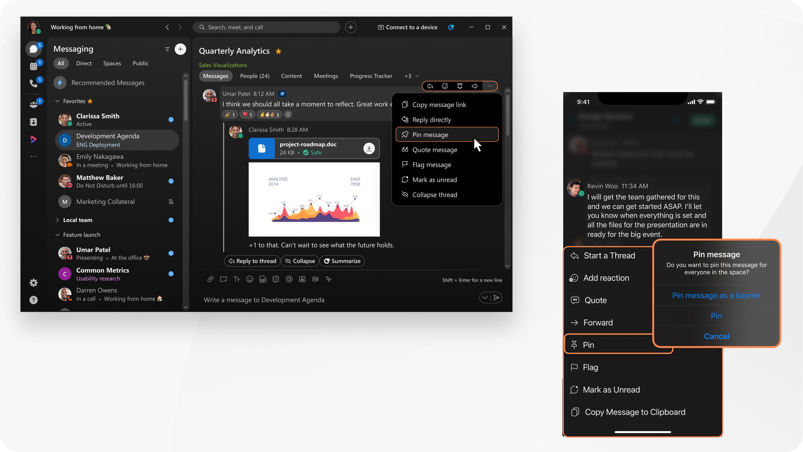Click the Forward message icon
This screenshot has width=803, height=452.
(474, 86)
